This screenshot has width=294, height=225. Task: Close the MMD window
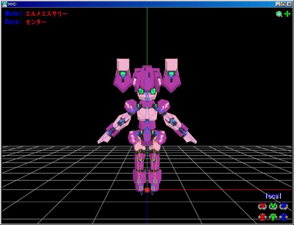click(x=289, y=4)
